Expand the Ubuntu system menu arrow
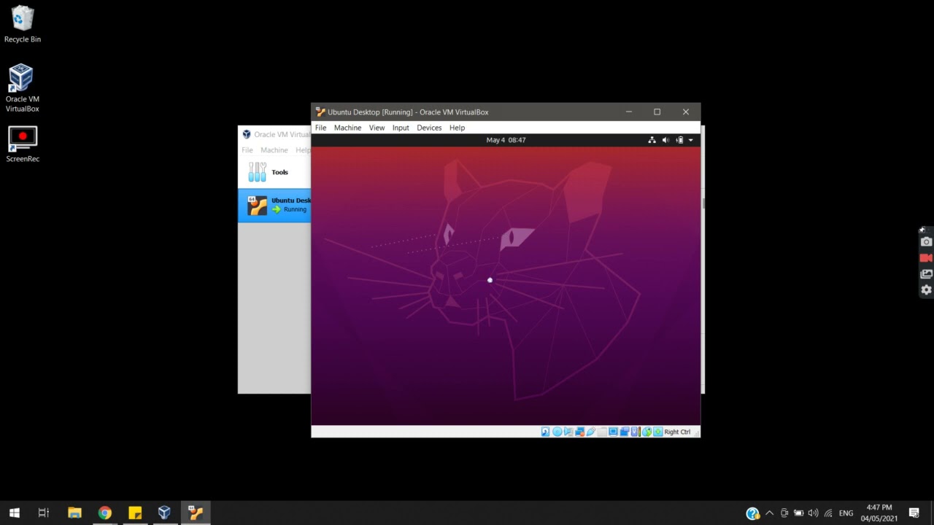The height and width of the screenshot is (525, 934). 690,140
